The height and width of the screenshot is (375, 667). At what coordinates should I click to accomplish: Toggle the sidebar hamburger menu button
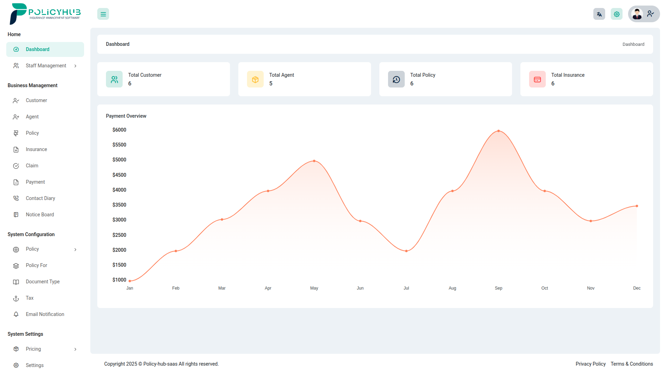point(103,14)
